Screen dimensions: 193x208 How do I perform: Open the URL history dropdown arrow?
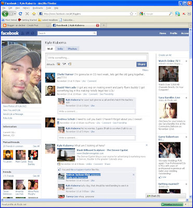click(x=135, y=14)
